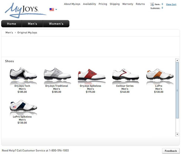Open the Women's navigation tab
This screenshot has width=182, height=154.
tap(56, 24)
